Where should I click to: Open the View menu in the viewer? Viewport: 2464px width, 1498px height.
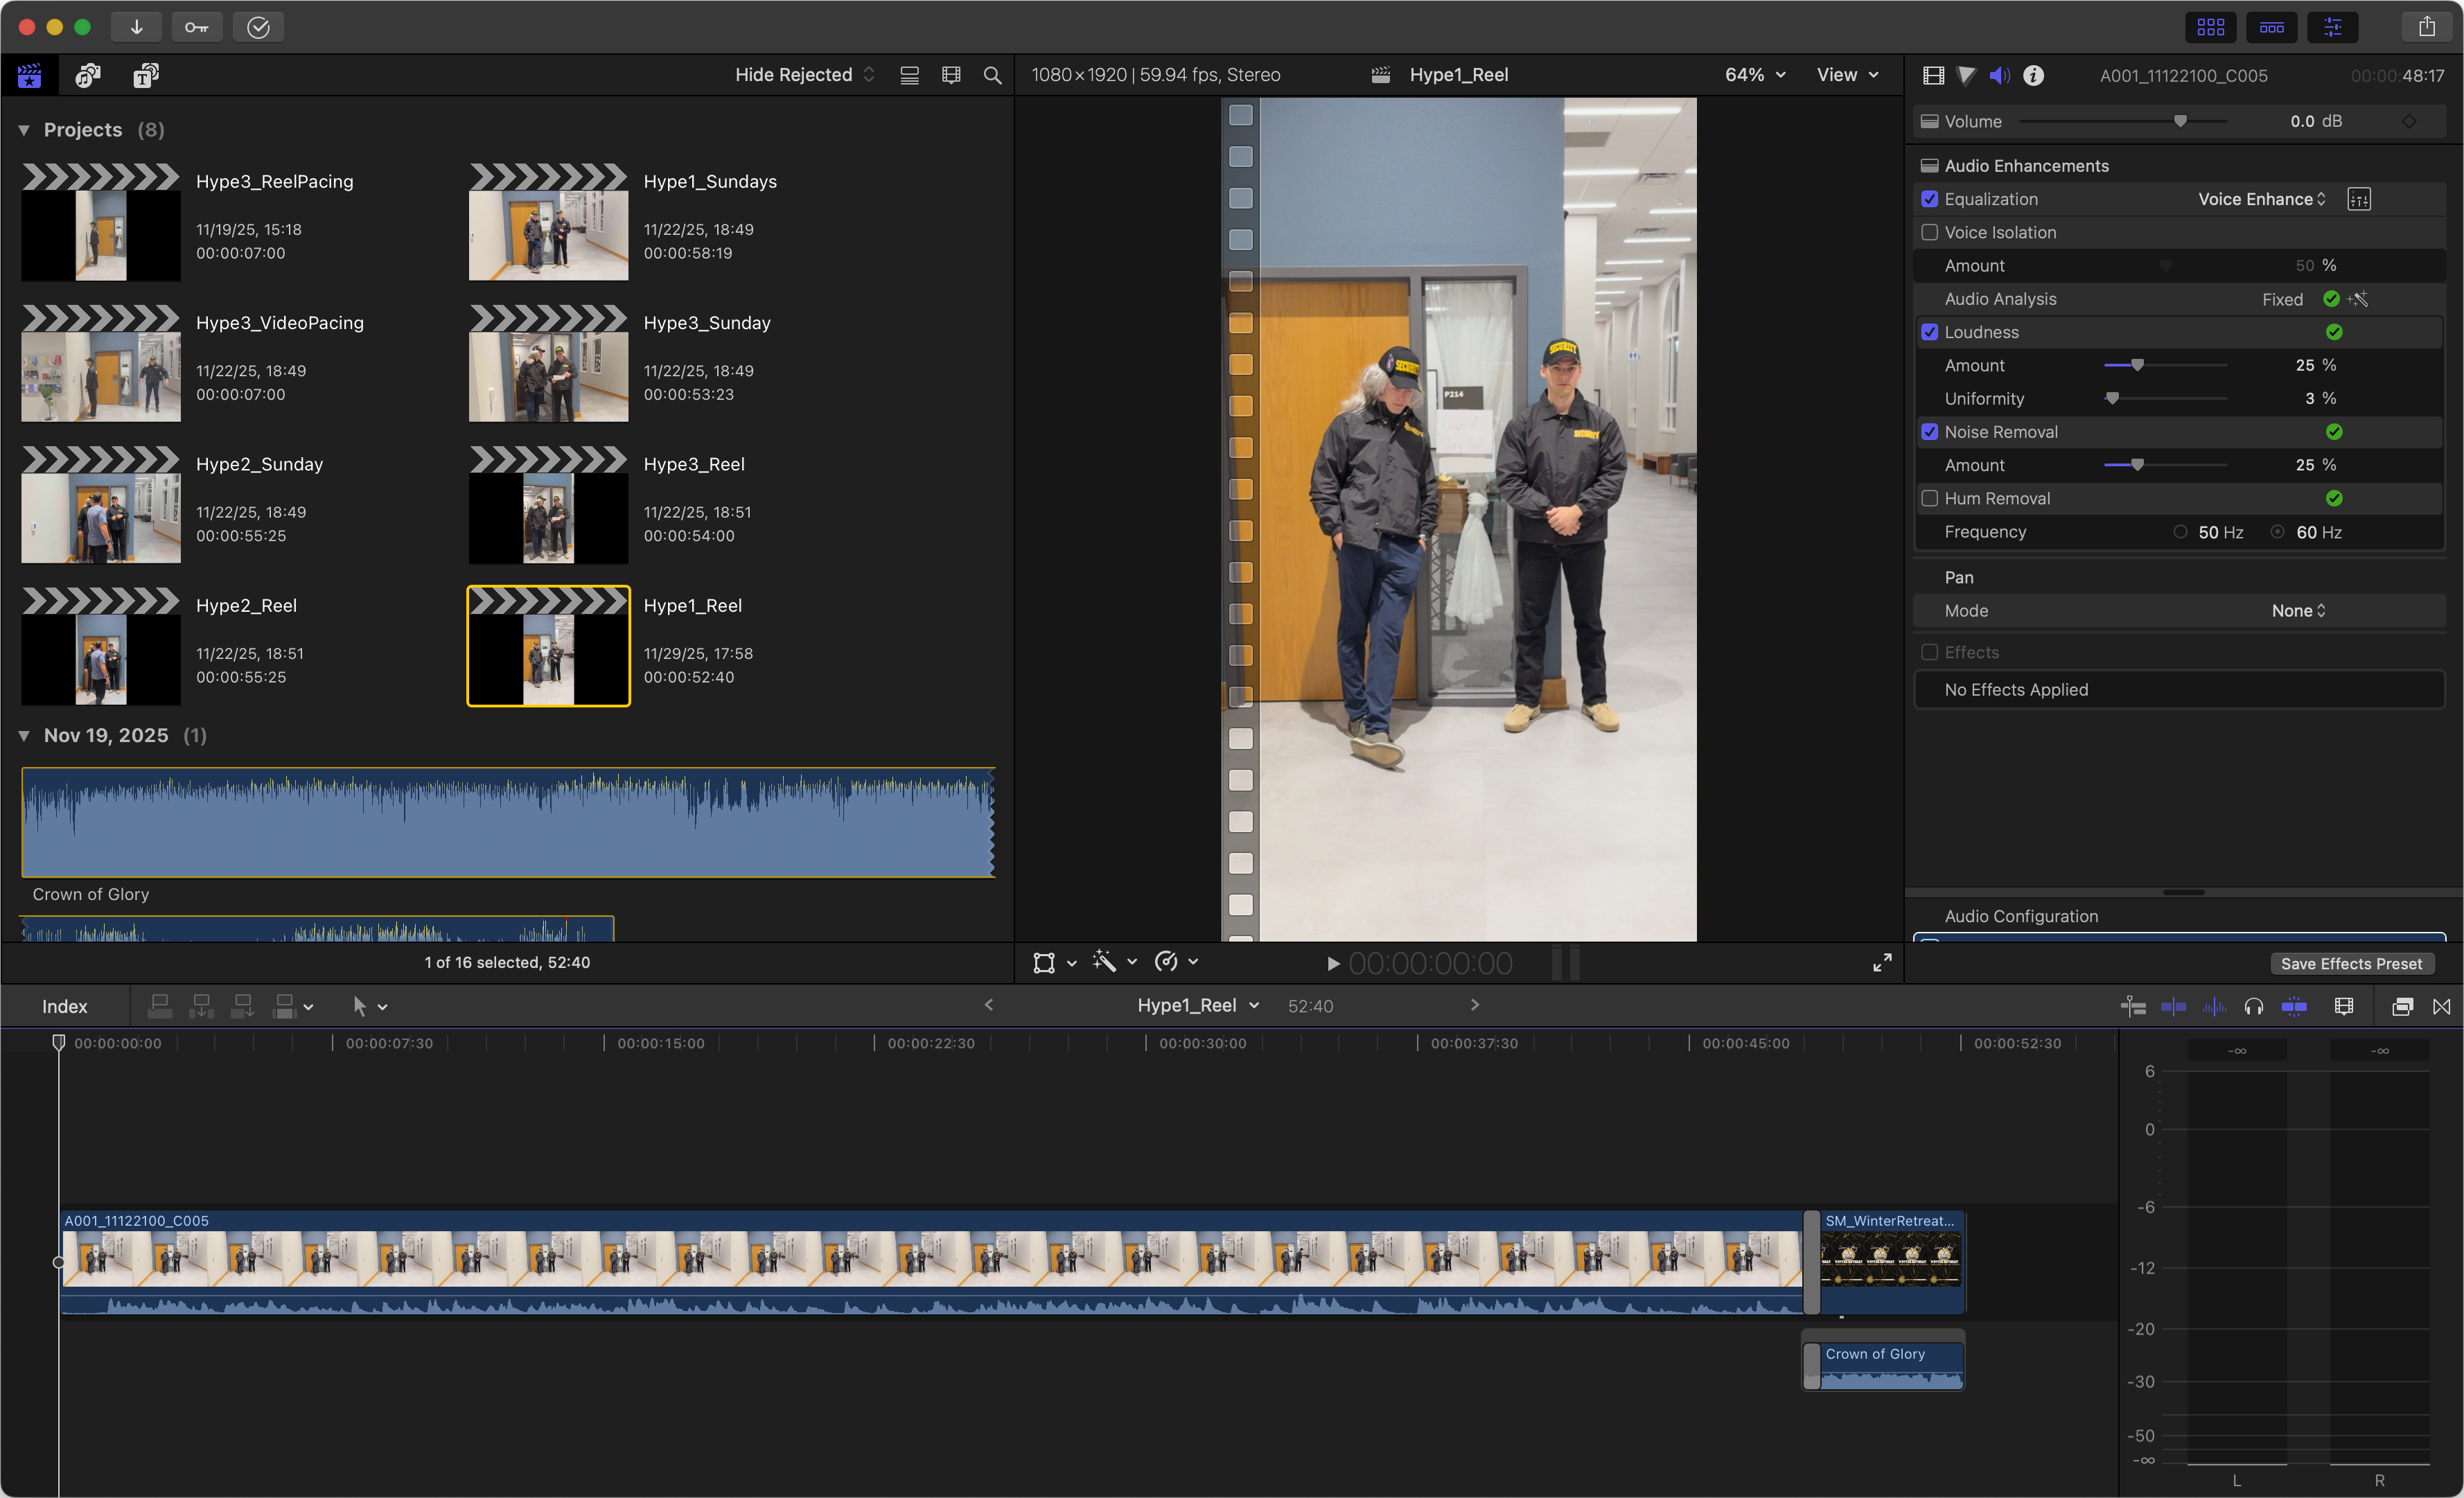[x=1846, y=74]
